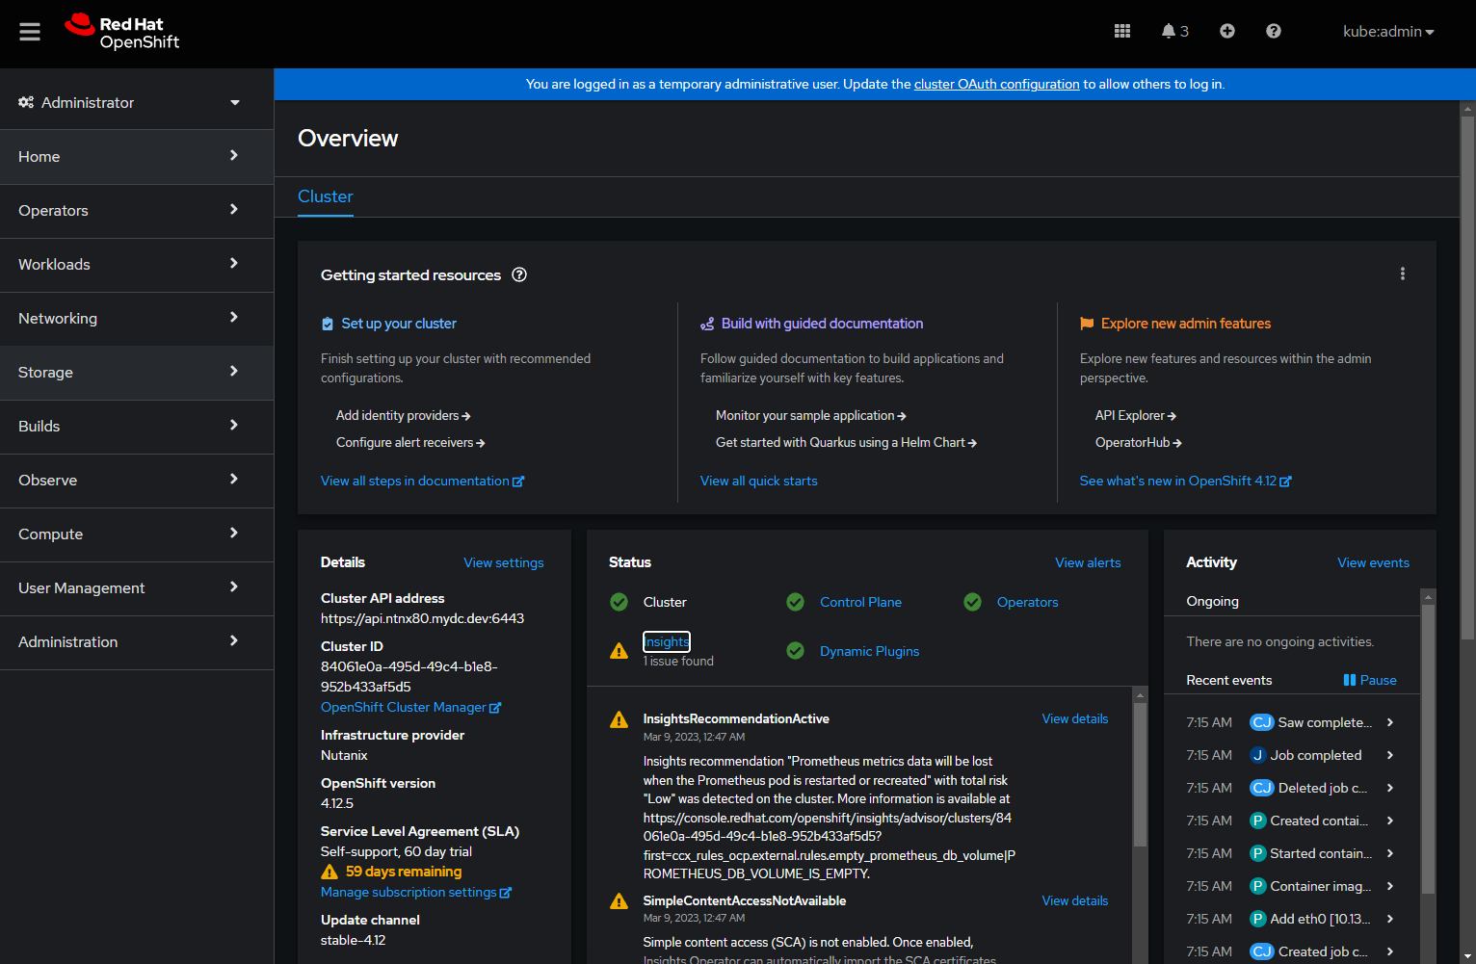Viewport: 1476px width, 964px height.
Task: Click the alerts list scrollbar
Action: tap(1140, 775)
